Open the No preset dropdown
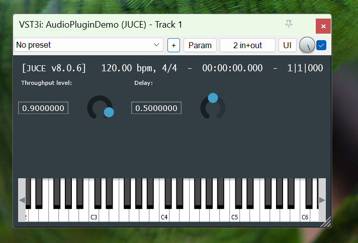This screenshot has width=358, height=243. pyautogui.click(x=88, y=45)
